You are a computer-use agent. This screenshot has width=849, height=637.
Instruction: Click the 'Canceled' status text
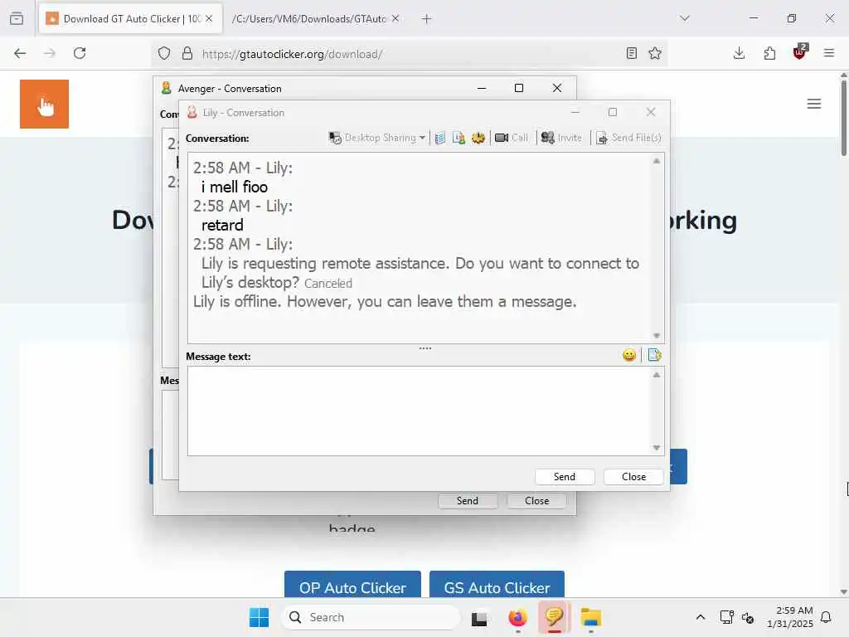[328, 284]
